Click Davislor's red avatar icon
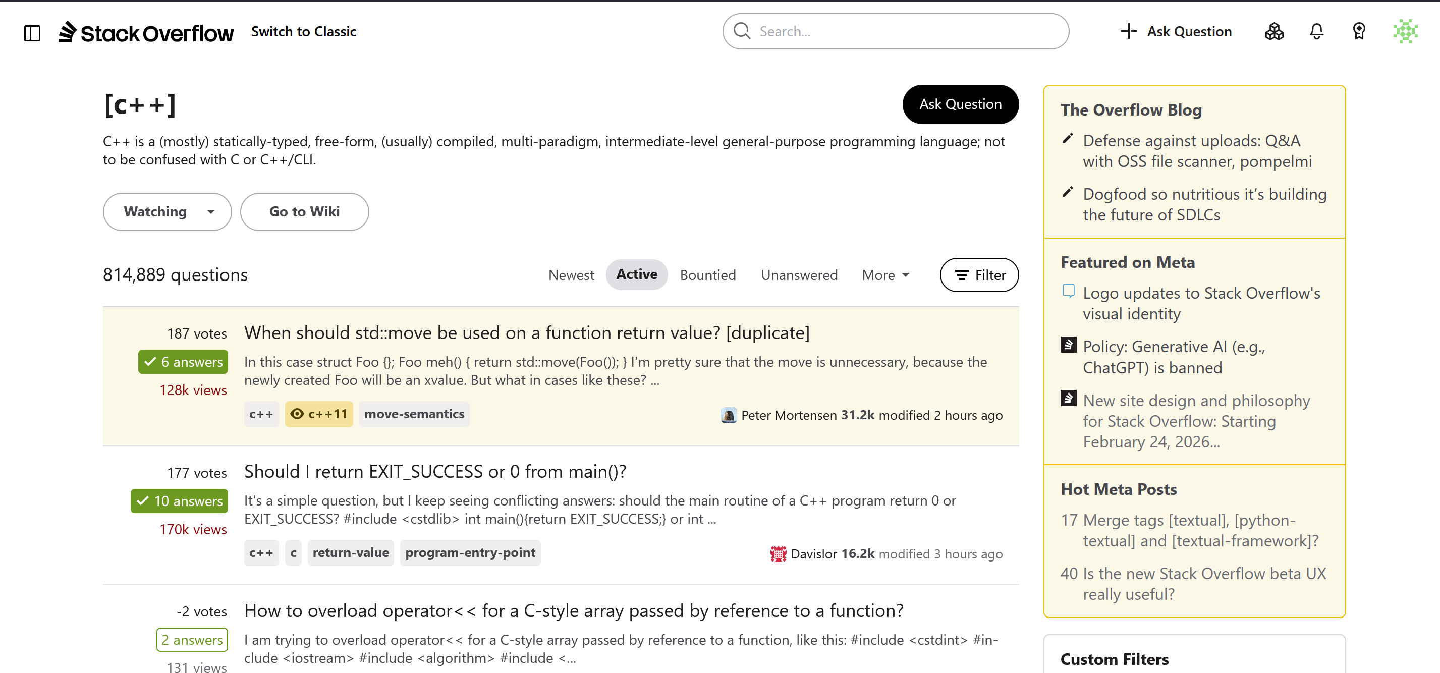This screenshot has width=1440, height=673. pyautogui.click(x=778, y=554)
